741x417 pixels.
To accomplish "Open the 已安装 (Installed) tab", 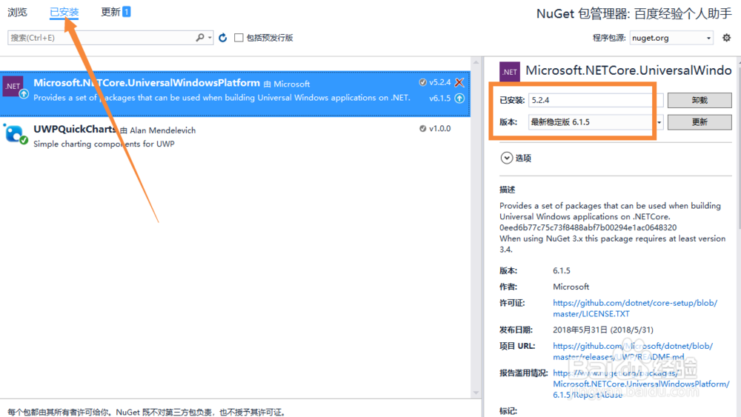I will 64,13.
